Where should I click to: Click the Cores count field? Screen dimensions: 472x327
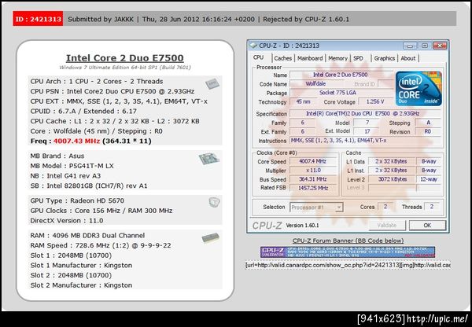tap(385, 207)
